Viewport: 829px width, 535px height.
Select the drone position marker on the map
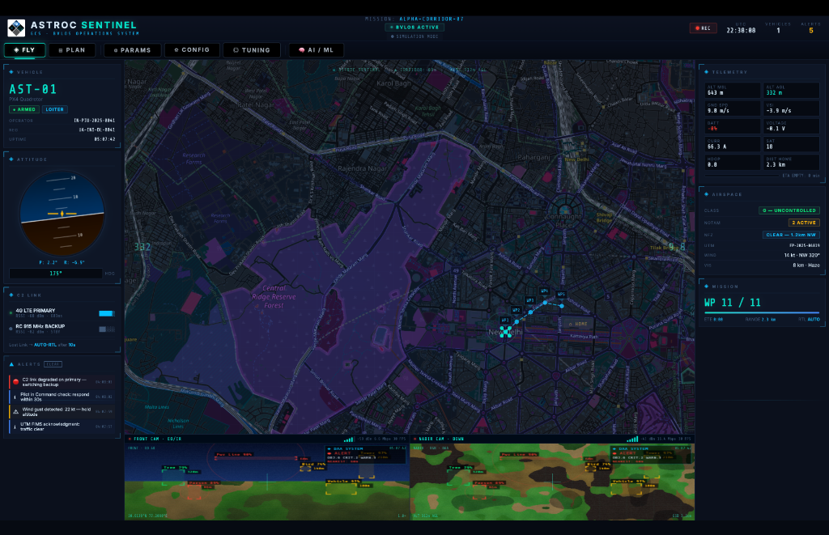[x=505, y=332]
